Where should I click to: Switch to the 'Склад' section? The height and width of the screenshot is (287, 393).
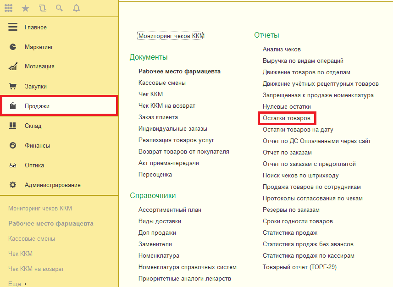tap(33, 126)
